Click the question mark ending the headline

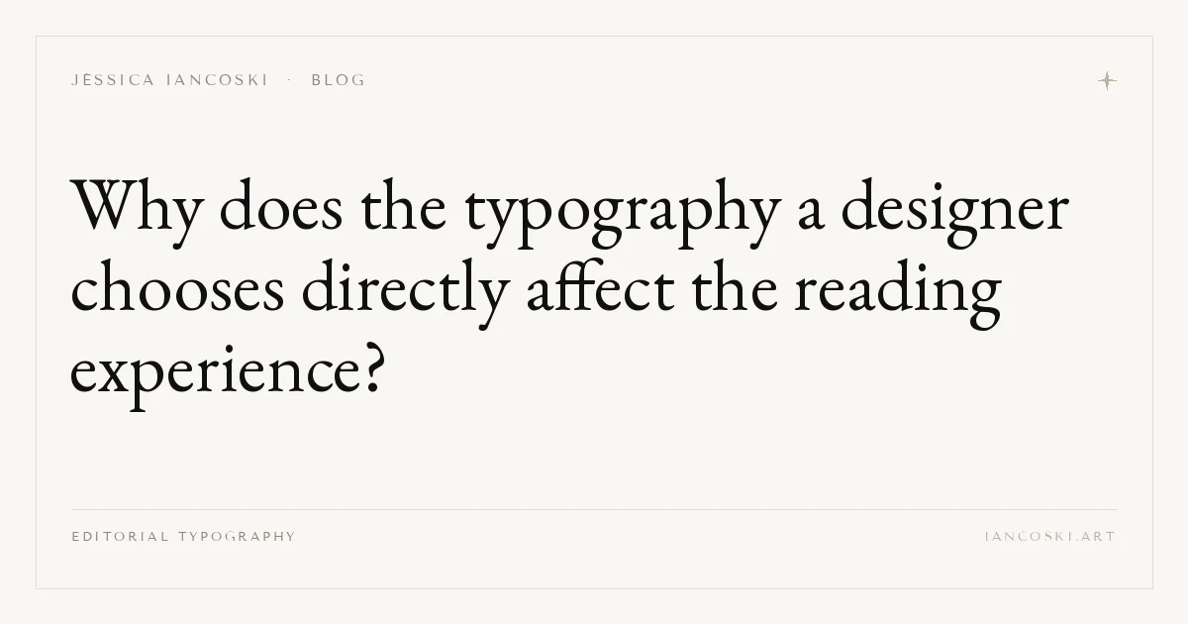[371, 370]
